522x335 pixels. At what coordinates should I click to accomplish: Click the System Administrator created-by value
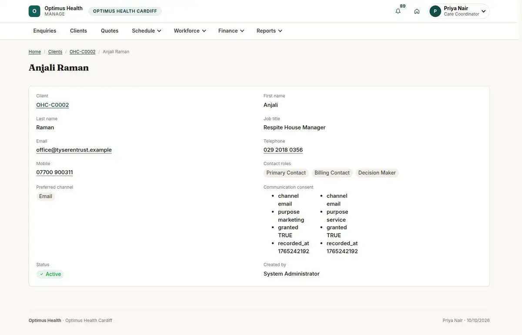[x=291, y=274]
